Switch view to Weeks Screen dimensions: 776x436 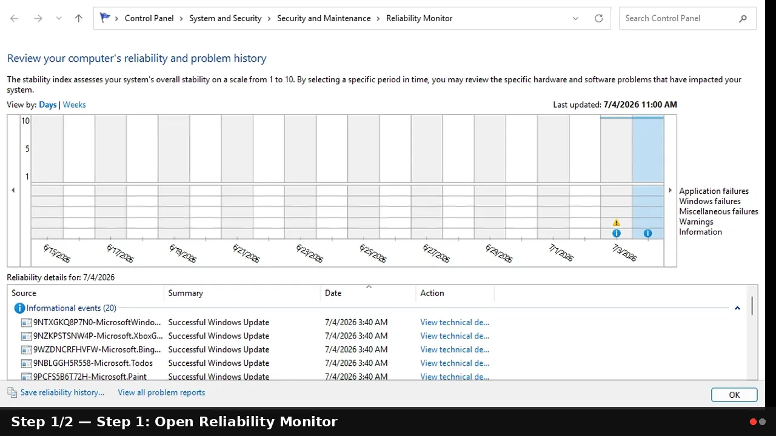point(75,105)
